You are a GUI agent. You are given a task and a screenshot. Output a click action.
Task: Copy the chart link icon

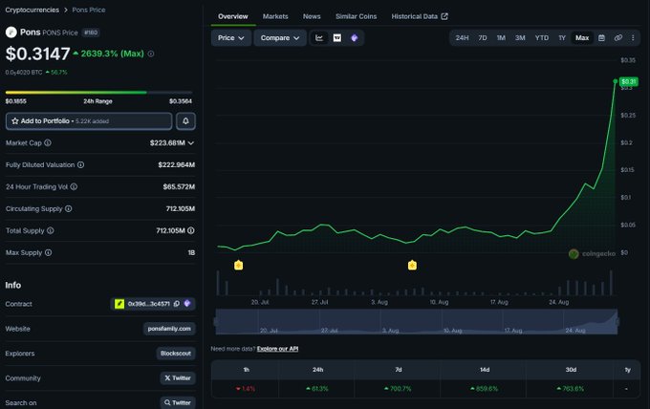(x=618, y=38)
